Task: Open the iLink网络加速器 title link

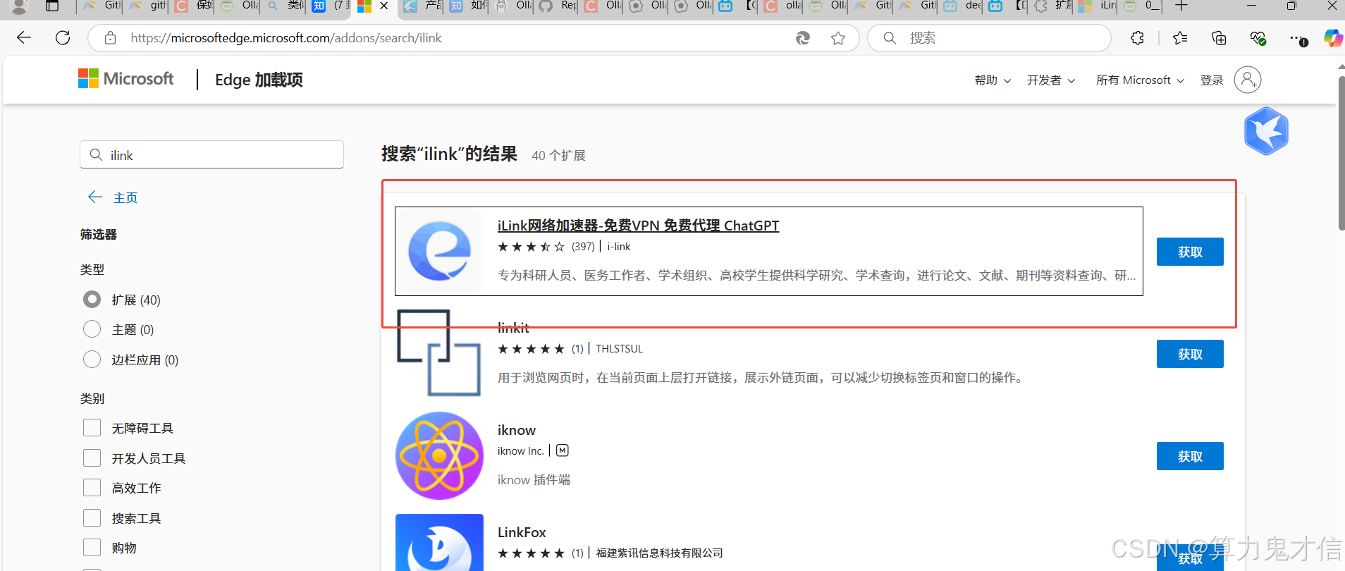Action: click(x=638, y=226)
